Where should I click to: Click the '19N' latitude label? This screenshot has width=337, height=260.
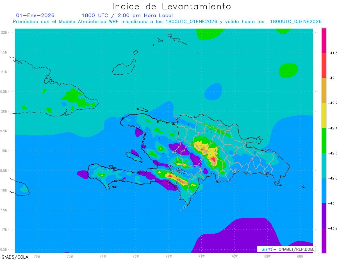(x=4, y=151)
